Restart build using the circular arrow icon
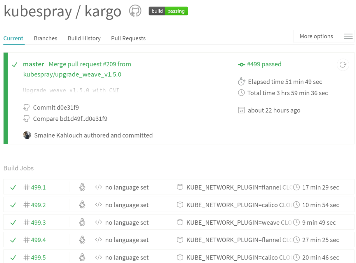Viewport: 356px width, 263px height. (x=343, y=65)
